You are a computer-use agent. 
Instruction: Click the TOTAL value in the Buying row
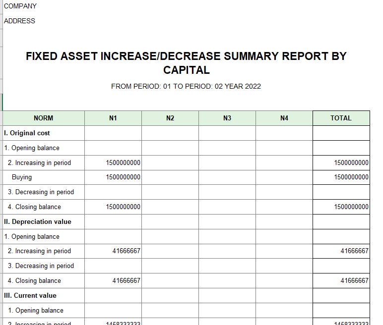coord(351,177)
